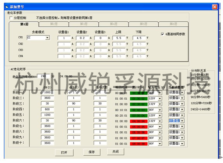Switch to the 第6层 tab

coord(173,24)
